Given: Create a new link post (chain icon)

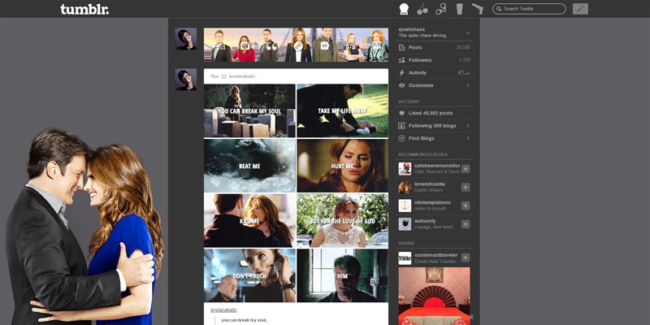Looking at the screenshot, I should coord(298,46).
